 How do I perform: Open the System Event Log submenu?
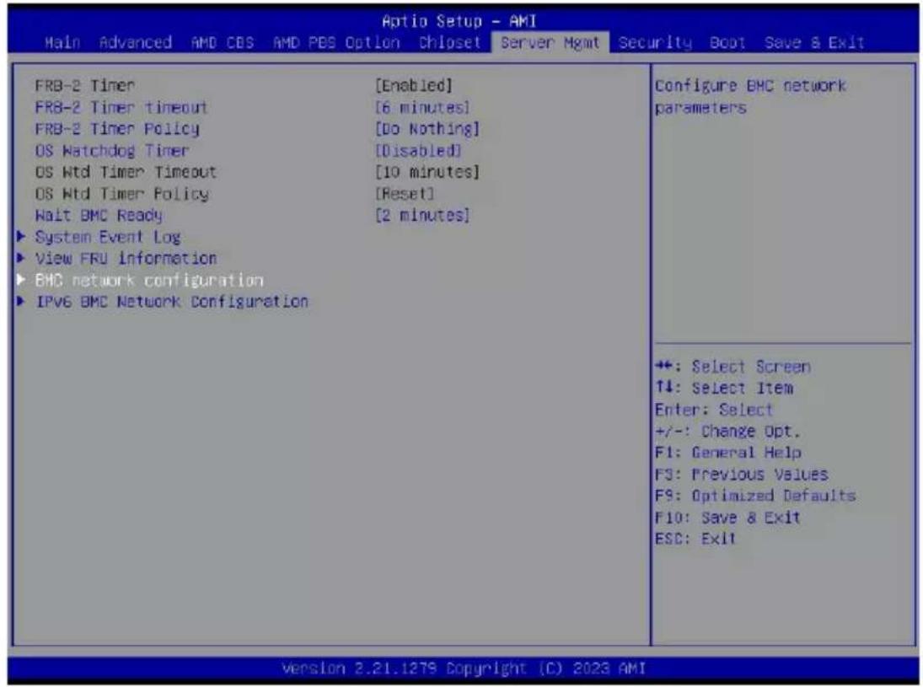pos(108,237)
